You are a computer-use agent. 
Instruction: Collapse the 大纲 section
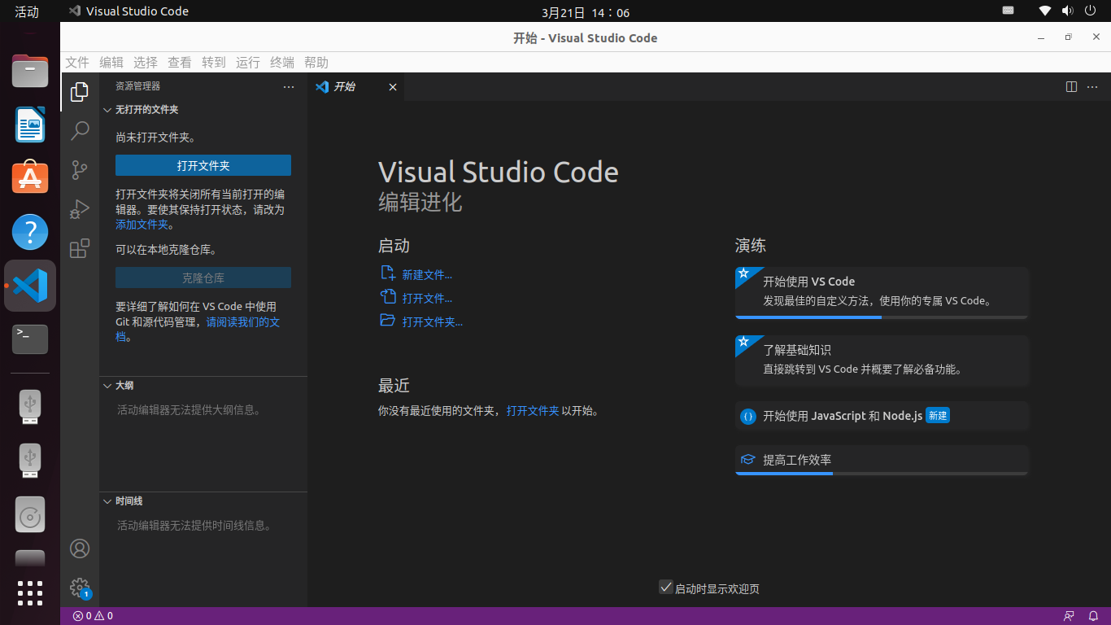click(203, 385)
